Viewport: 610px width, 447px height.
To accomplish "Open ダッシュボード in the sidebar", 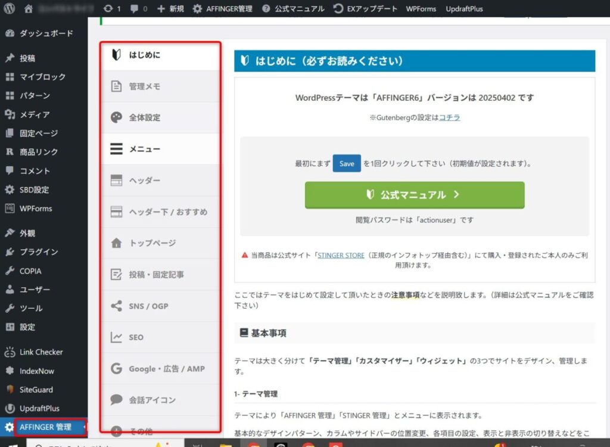I will [x=43, y=33].
